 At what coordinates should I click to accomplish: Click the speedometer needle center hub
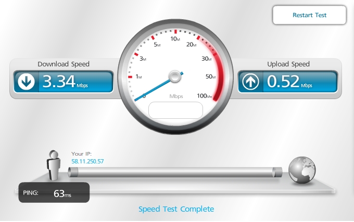coord(175,77)
